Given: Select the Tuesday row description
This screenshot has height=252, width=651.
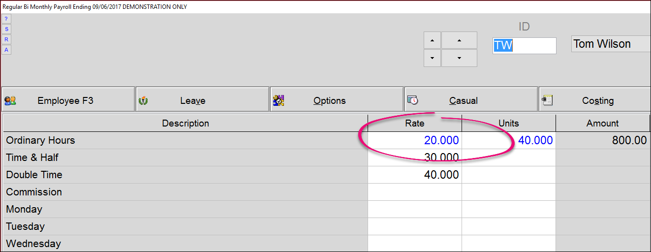Looking at the screenshot, I should pyautogui.click(x=186, y=226).
